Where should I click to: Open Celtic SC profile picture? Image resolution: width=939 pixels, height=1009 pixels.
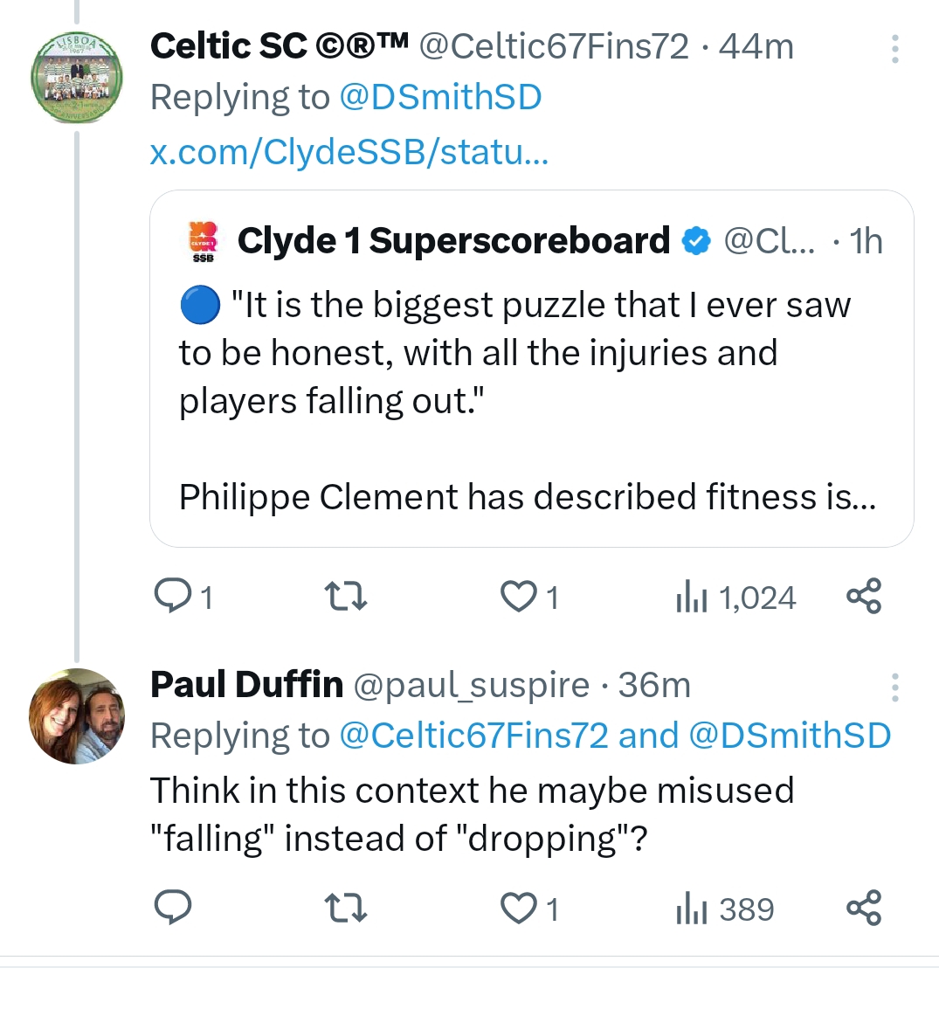point(76,78)
